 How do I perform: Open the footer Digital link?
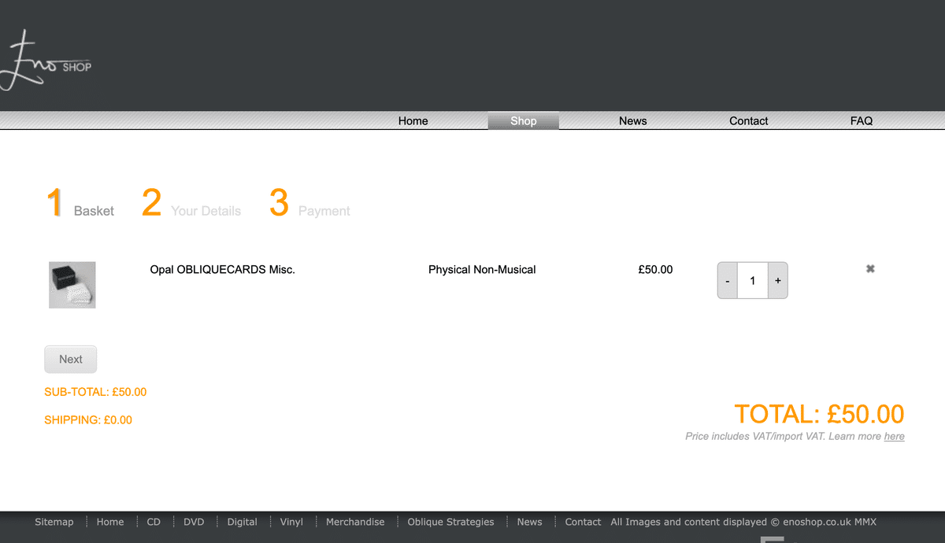point(243,522)
